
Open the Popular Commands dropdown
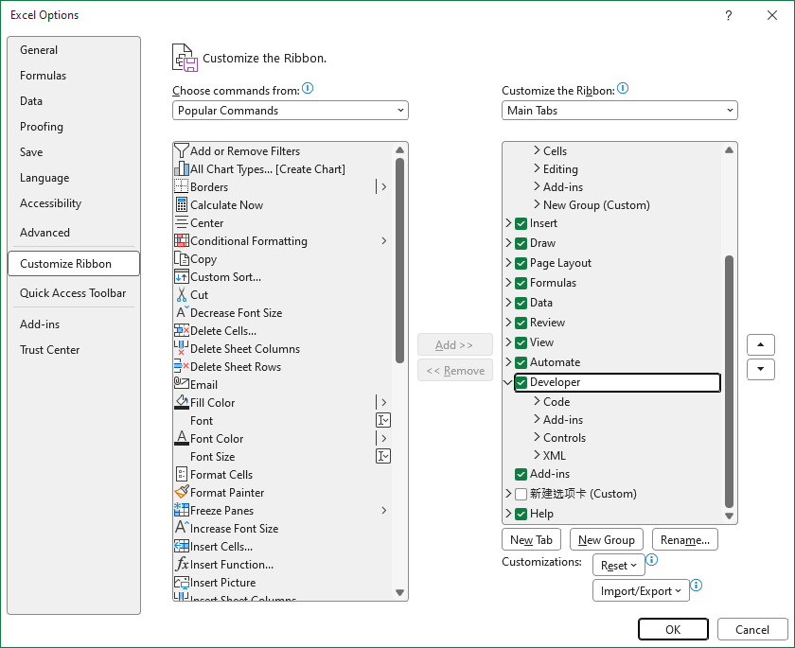click(291, 111)
